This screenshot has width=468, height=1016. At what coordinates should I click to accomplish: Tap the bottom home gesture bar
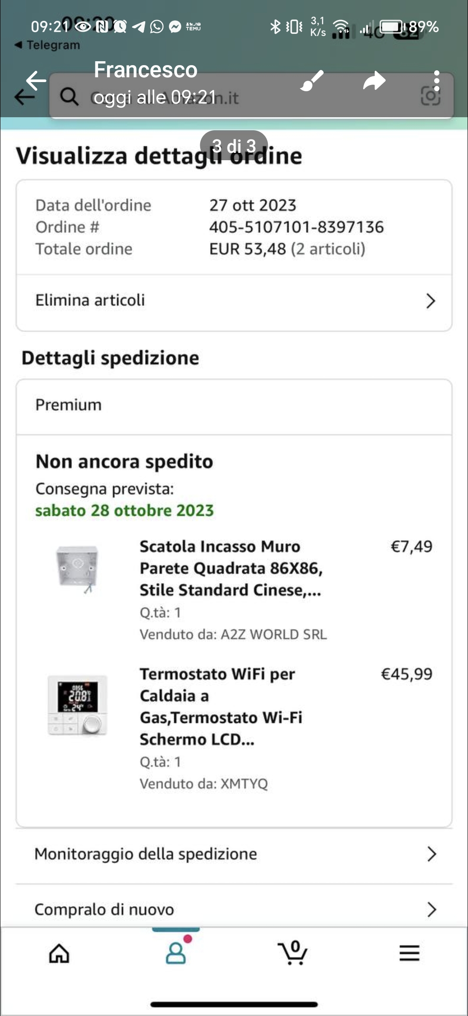pyautogui.click(x=234, y=1004)
